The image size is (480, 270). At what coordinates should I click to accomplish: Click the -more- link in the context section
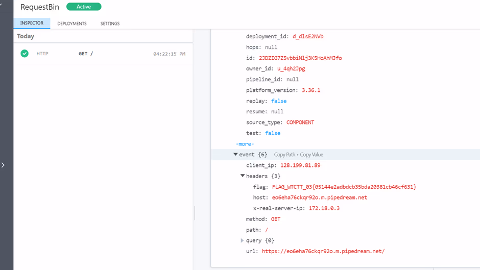pyautogui.click(x=245, y=144)
